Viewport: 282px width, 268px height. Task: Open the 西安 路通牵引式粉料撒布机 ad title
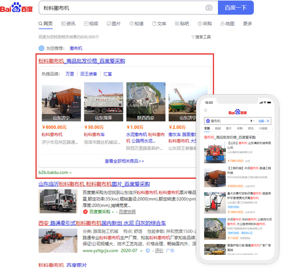pos(102,223)
